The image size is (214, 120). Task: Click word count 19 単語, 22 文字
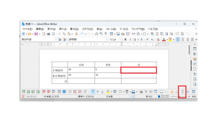pyautogui.click(x=51, y=97)
